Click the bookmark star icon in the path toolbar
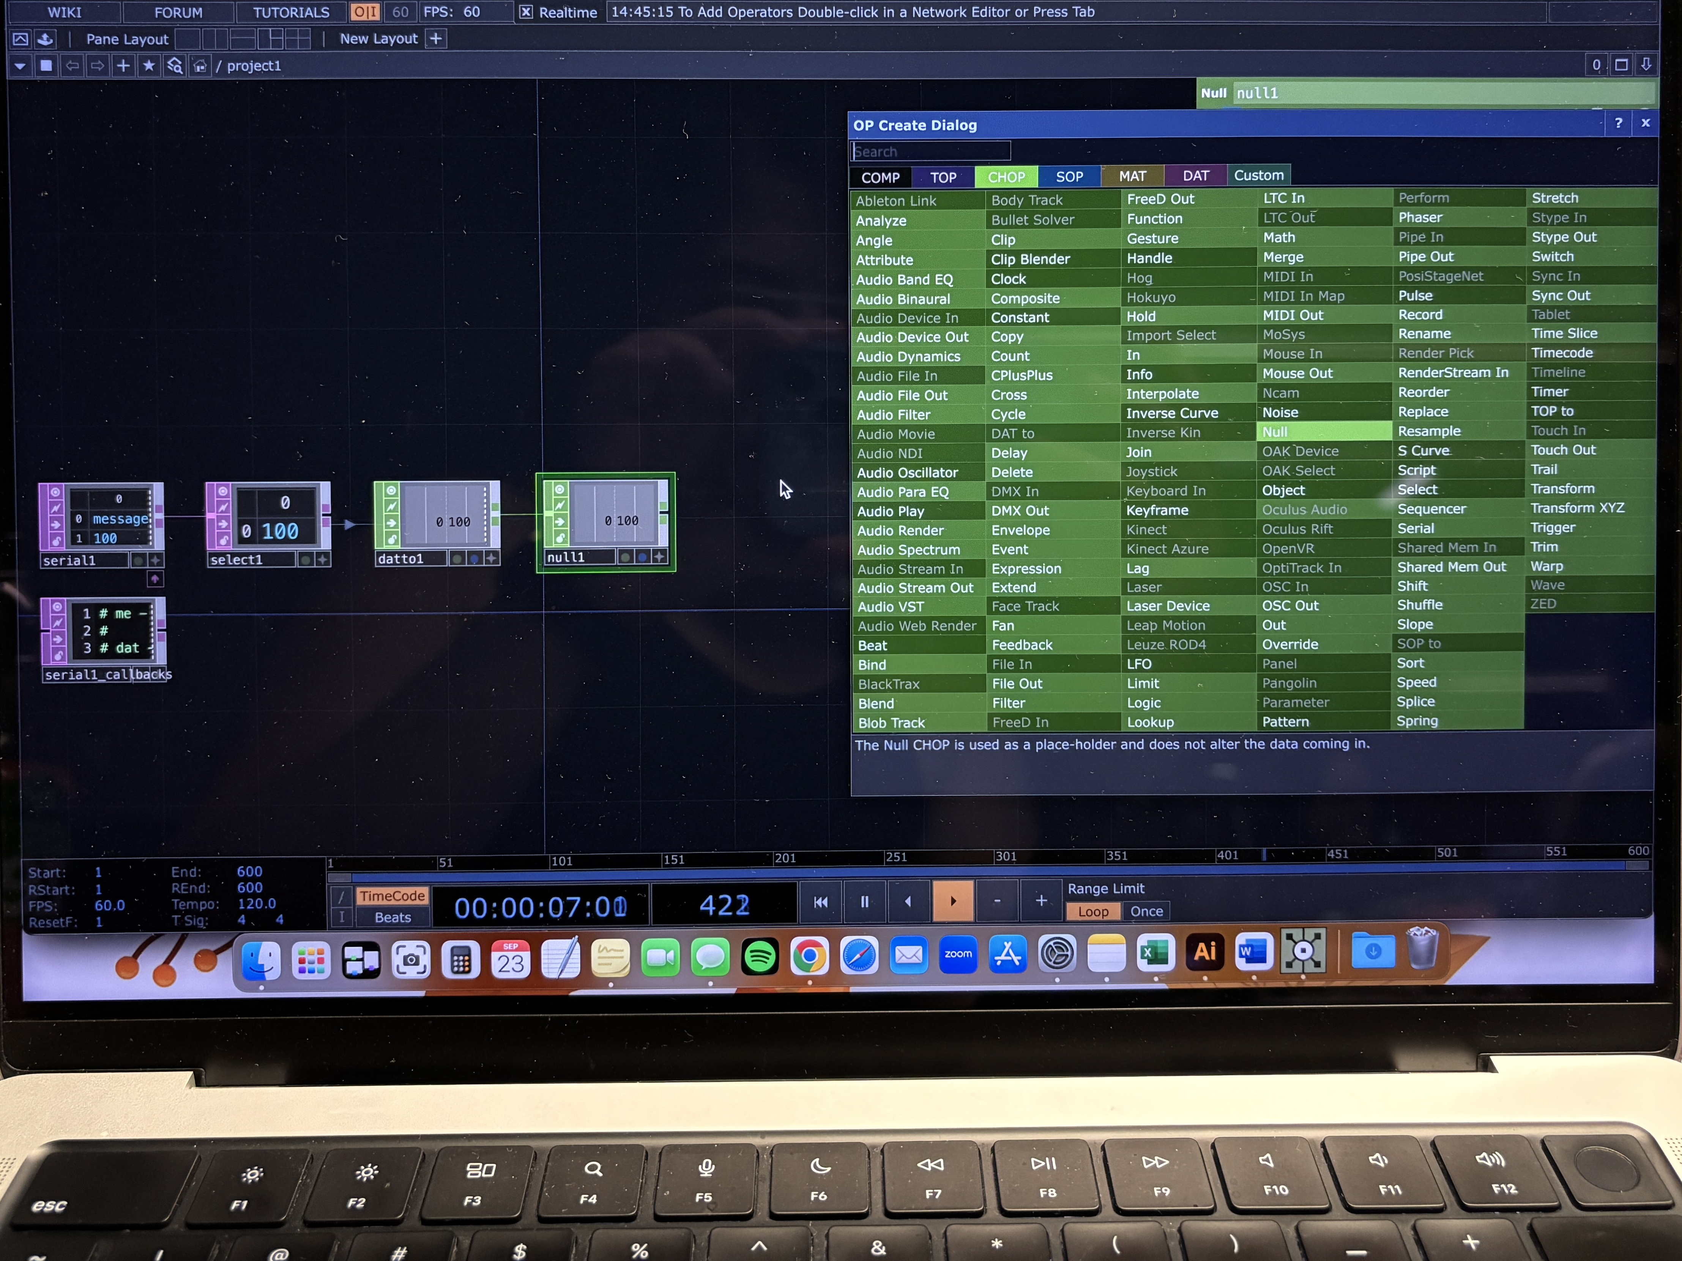 point(149,65)
